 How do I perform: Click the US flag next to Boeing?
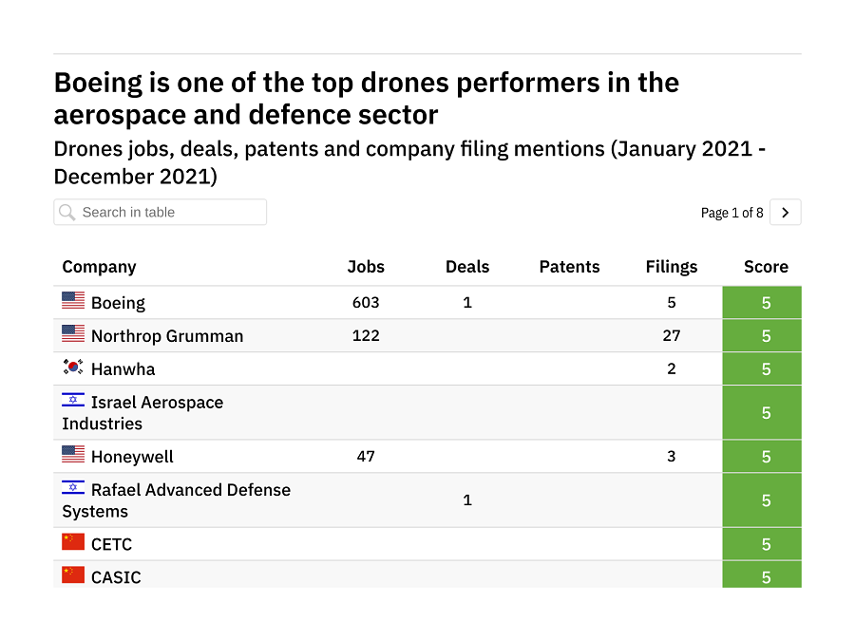click(73, 301)
